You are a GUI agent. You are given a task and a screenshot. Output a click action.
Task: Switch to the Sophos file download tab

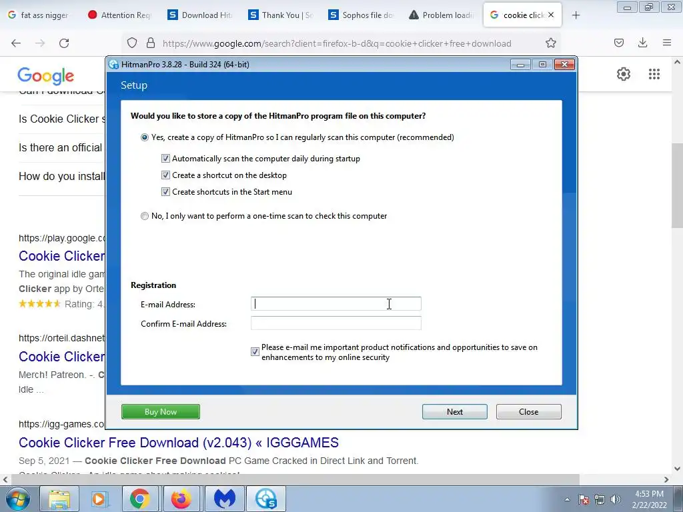click(x=360, y=15)
